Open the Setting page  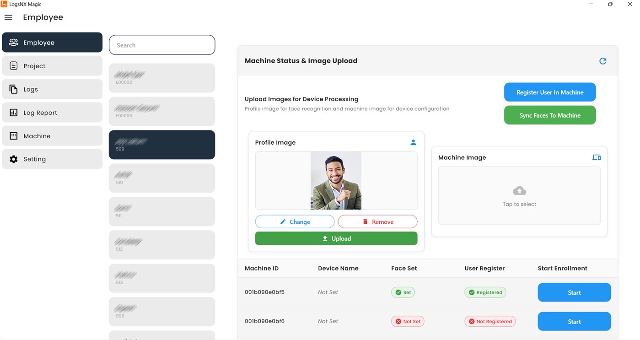click(x=52, y=159)
